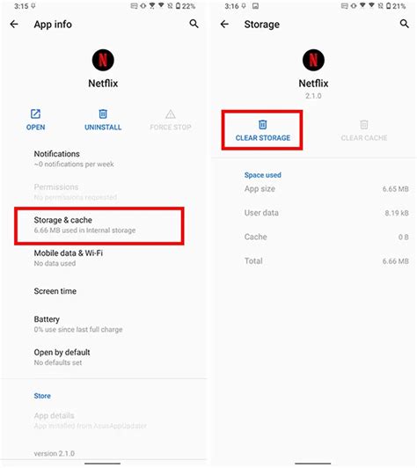The image size is (417, 468).
Task: Tap greyed-out Permissions entry
Action: click(103, 192)
